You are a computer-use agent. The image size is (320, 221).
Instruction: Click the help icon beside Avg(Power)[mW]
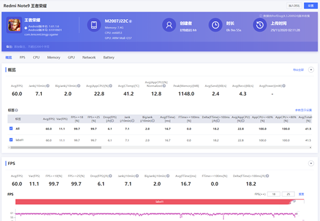[284, 86]
